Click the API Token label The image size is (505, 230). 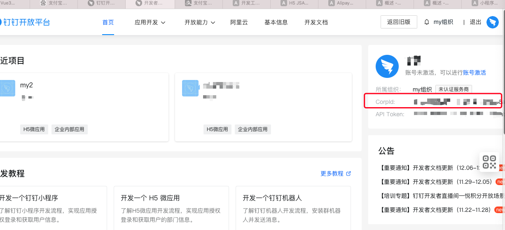pos(390,114)
